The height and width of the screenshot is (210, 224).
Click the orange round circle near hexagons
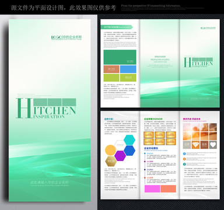coord(110,150)
